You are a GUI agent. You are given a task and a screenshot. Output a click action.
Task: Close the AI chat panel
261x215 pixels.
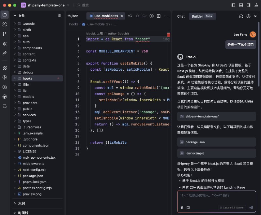pos(255,16)
